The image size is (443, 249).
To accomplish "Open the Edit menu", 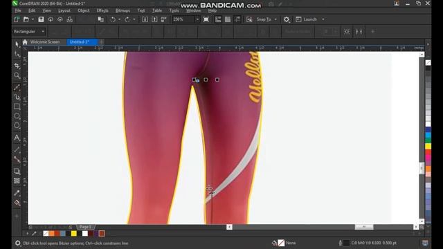I will [x=32, y=10].
